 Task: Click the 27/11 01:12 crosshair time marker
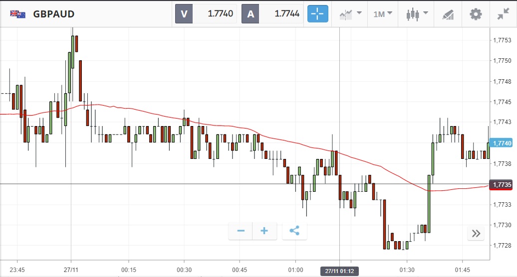tap(339, 271)
